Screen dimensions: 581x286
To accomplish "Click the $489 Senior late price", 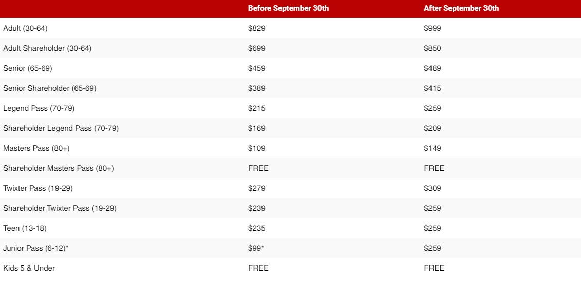I will (433, 68).
